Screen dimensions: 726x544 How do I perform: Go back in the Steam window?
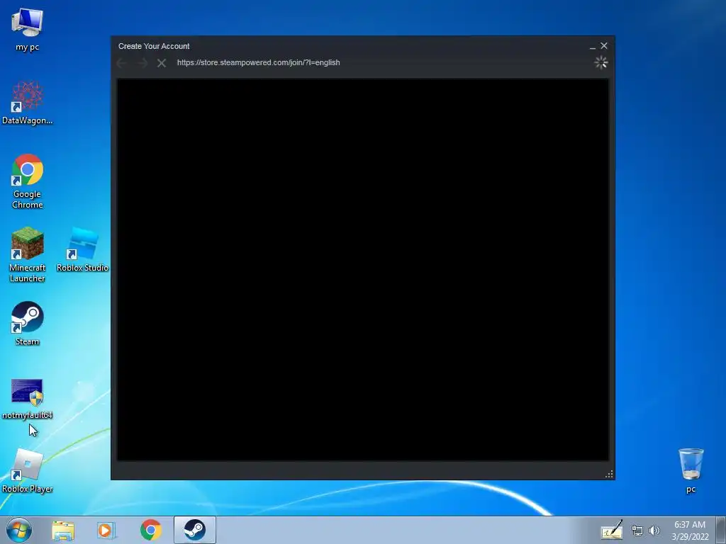tap(122, 63)
